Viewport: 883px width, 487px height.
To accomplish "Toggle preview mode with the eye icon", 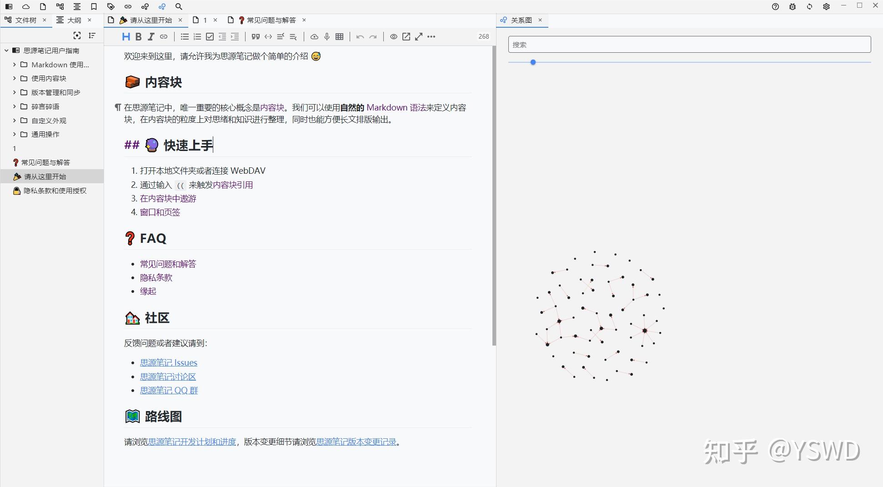I will [394, 37].
